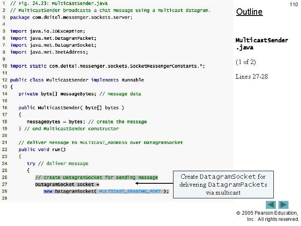The image size is (301, 226).
Task: Select the highlighted create DatagramSocket comment
Action: [97, 177]
